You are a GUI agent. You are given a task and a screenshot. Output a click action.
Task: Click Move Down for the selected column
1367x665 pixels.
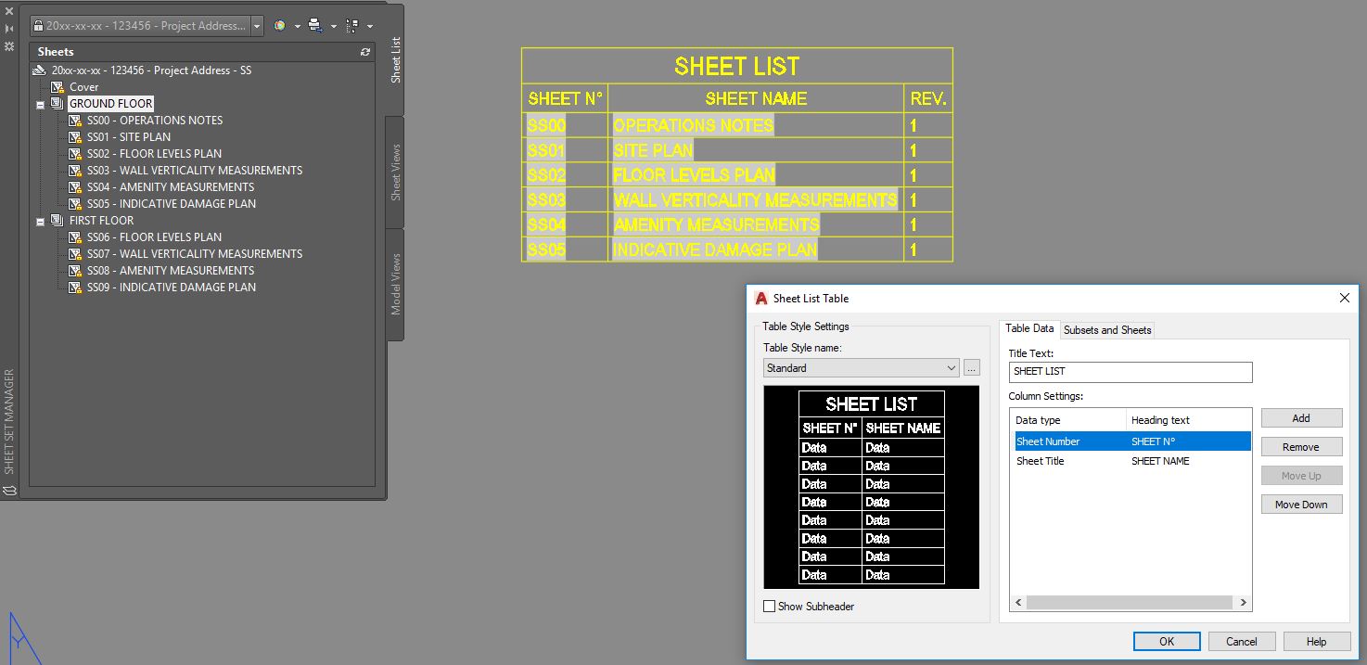1301,504
